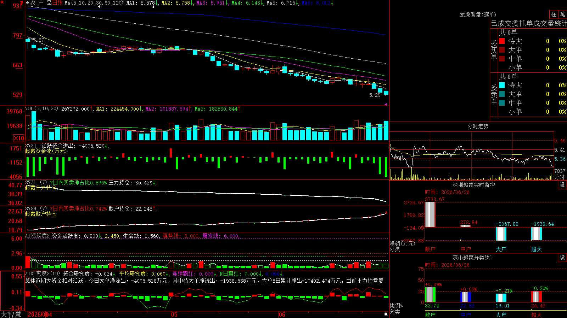Click the 时间: 2026/06/26 in 深圳超赢实时监控
This screenshot has height=318, width=567.
(x=447, y=192)
